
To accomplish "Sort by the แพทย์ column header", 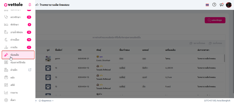I will pos(145,50).
